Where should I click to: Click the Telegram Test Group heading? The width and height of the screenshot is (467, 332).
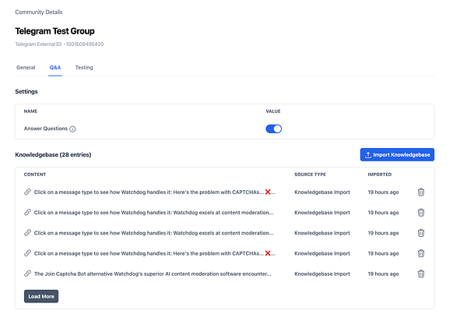click(x=54, y=31)
